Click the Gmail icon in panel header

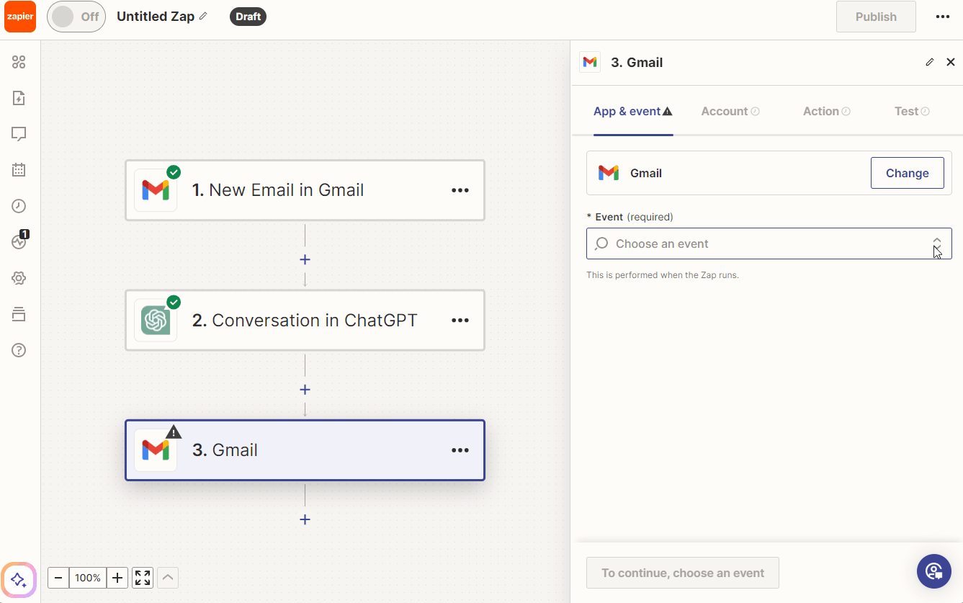point(590,63)
